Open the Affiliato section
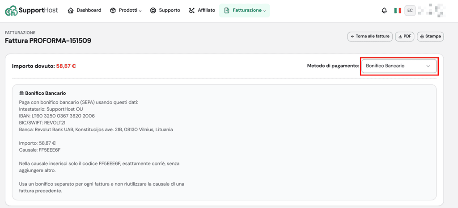This screenshot has height=208, width=458. (202, 10)
